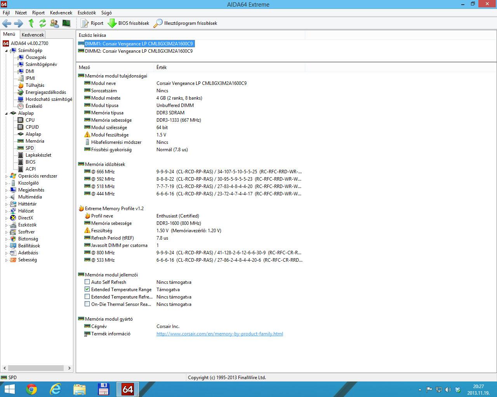Select Biztonság tree item
497x397 pixels.
pos(28,239)
